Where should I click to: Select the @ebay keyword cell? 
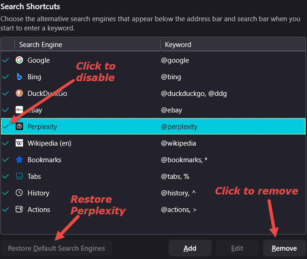pyautogui.click(x=172, y=110)
